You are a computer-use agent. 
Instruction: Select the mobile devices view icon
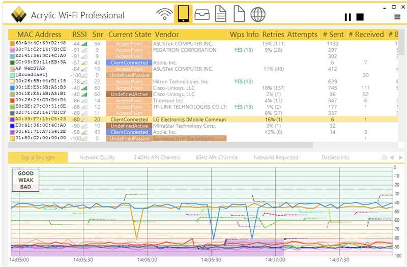tap(183, 14)
